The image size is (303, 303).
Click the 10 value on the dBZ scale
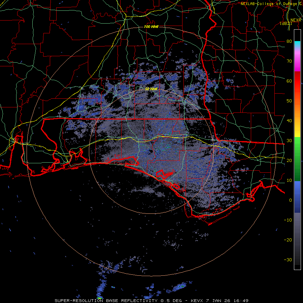pyautogui.click(x=289, y=180)
